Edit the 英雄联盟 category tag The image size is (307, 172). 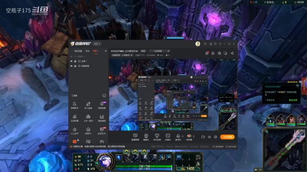click(122, 55)
